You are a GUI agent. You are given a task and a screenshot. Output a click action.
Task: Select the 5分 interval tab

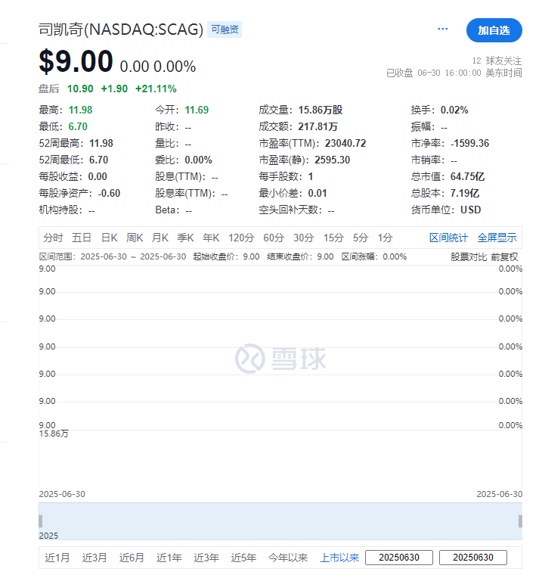pos(361,238)
